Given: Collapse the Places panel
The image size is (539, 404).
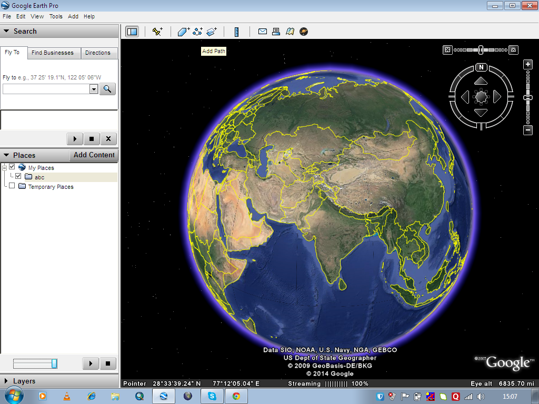Looking at the screenshot, I should tap(6, 155).
